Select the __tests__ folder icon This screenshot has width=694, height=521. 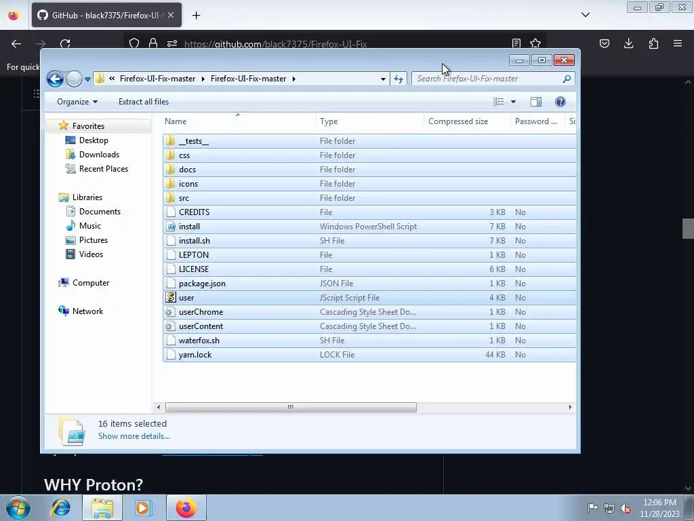point(170,141)
